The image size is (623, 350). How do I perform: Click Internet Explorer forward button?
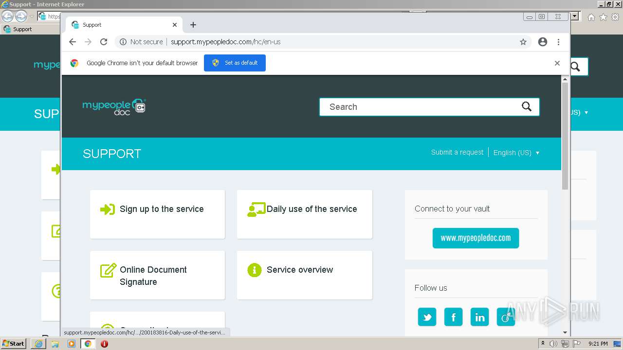[21, 16]
